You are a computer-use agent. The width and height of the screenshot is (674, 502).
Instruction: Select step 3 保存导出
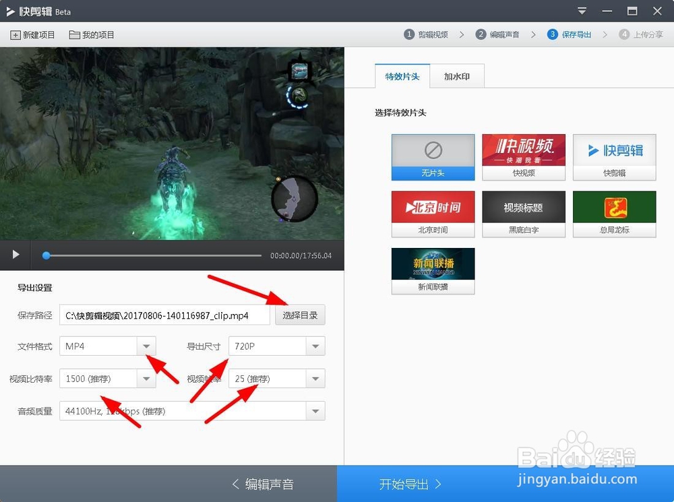[569, 34]
